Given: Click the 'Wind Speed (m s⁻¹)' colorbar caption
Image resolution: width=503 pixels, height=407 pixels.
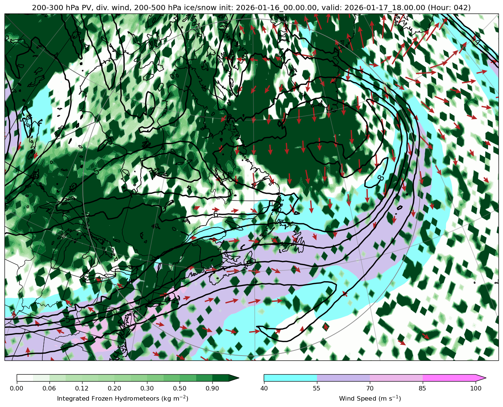Looking at the screenshot, I should (370, 398).
